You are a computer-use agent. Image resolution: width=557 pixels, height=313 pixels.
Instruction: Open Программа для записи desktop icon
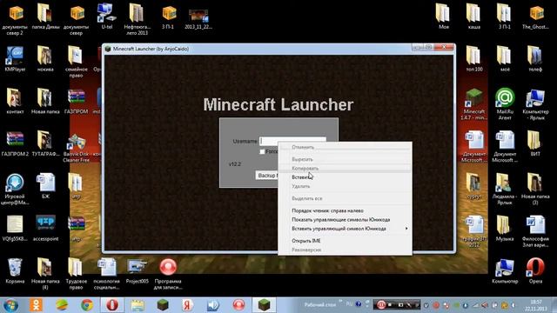(x=168, y=274)
